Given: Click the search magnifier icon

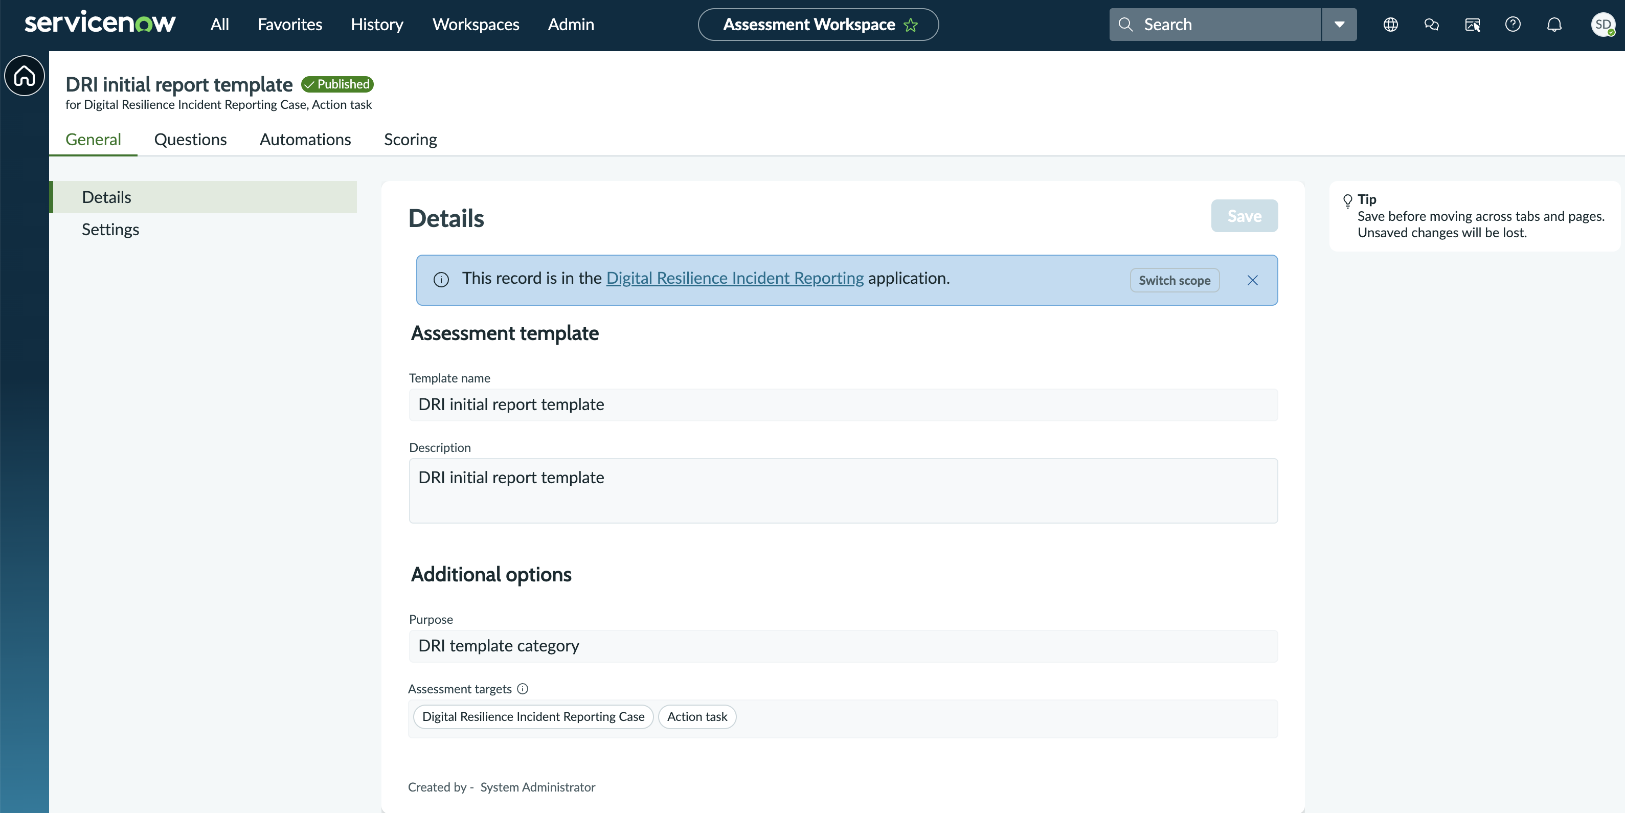Looking at the screenshot, I should point(1125,25).
